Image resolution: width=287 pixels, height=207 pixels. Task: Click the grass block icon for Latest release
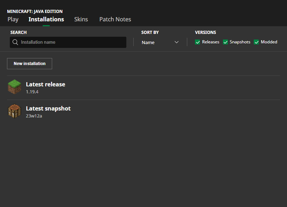point(14,87)
